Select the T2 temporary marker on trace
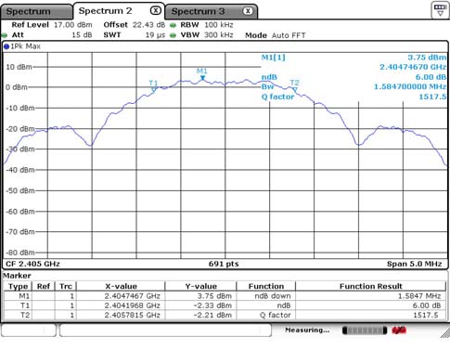450x350 pixels. [295, 90]
